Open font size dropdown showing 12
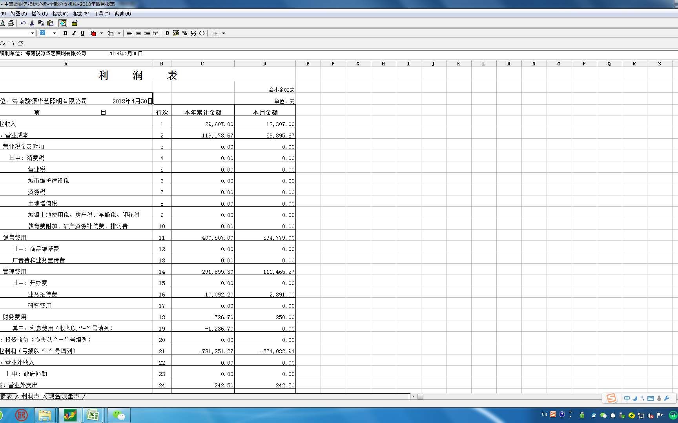678x423 pixels. [x=55, y=33]
